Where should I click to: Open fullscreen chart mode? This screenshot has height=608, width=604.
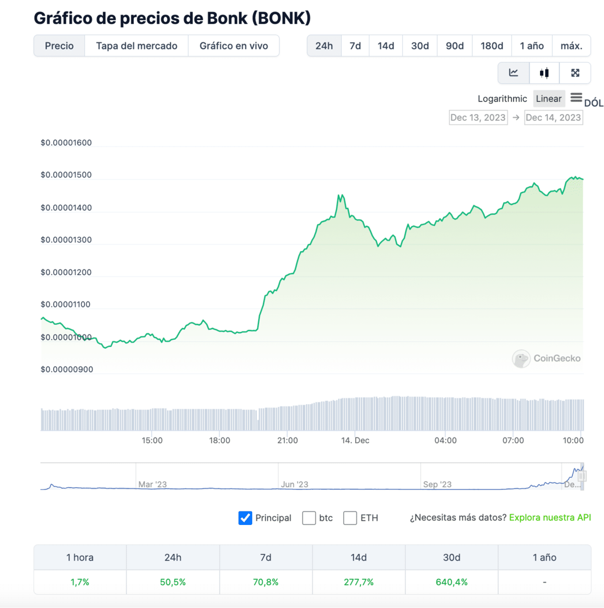(575, 73)
